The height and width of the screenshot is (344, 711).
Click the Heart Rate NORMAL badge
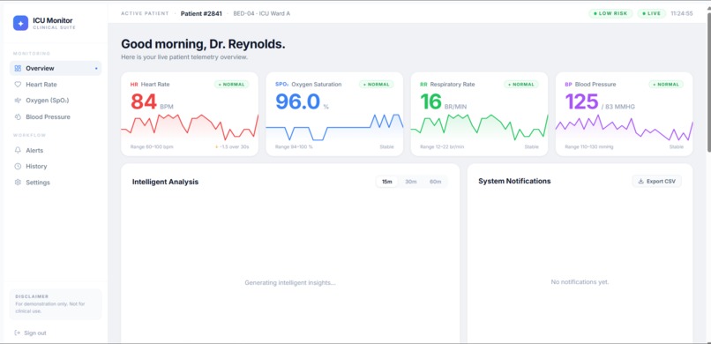231,85
